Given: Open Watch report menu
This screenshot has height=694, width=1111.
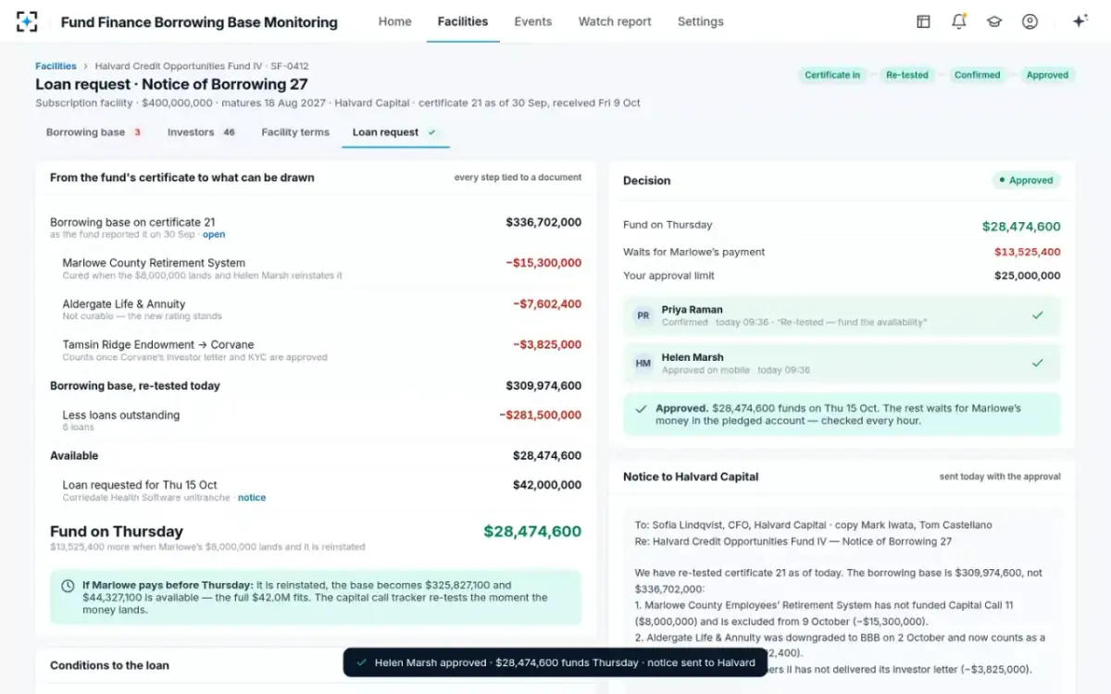Looking at the screenshot, I should 615,21.
